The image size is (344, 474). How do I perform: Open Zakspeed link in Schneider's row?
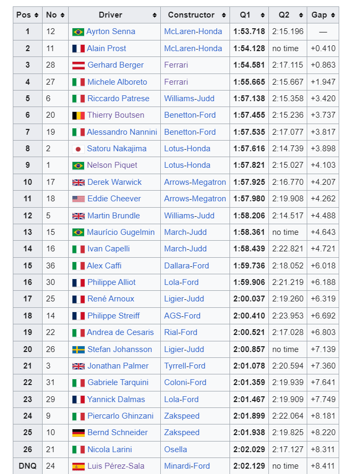tap(182, 432)
